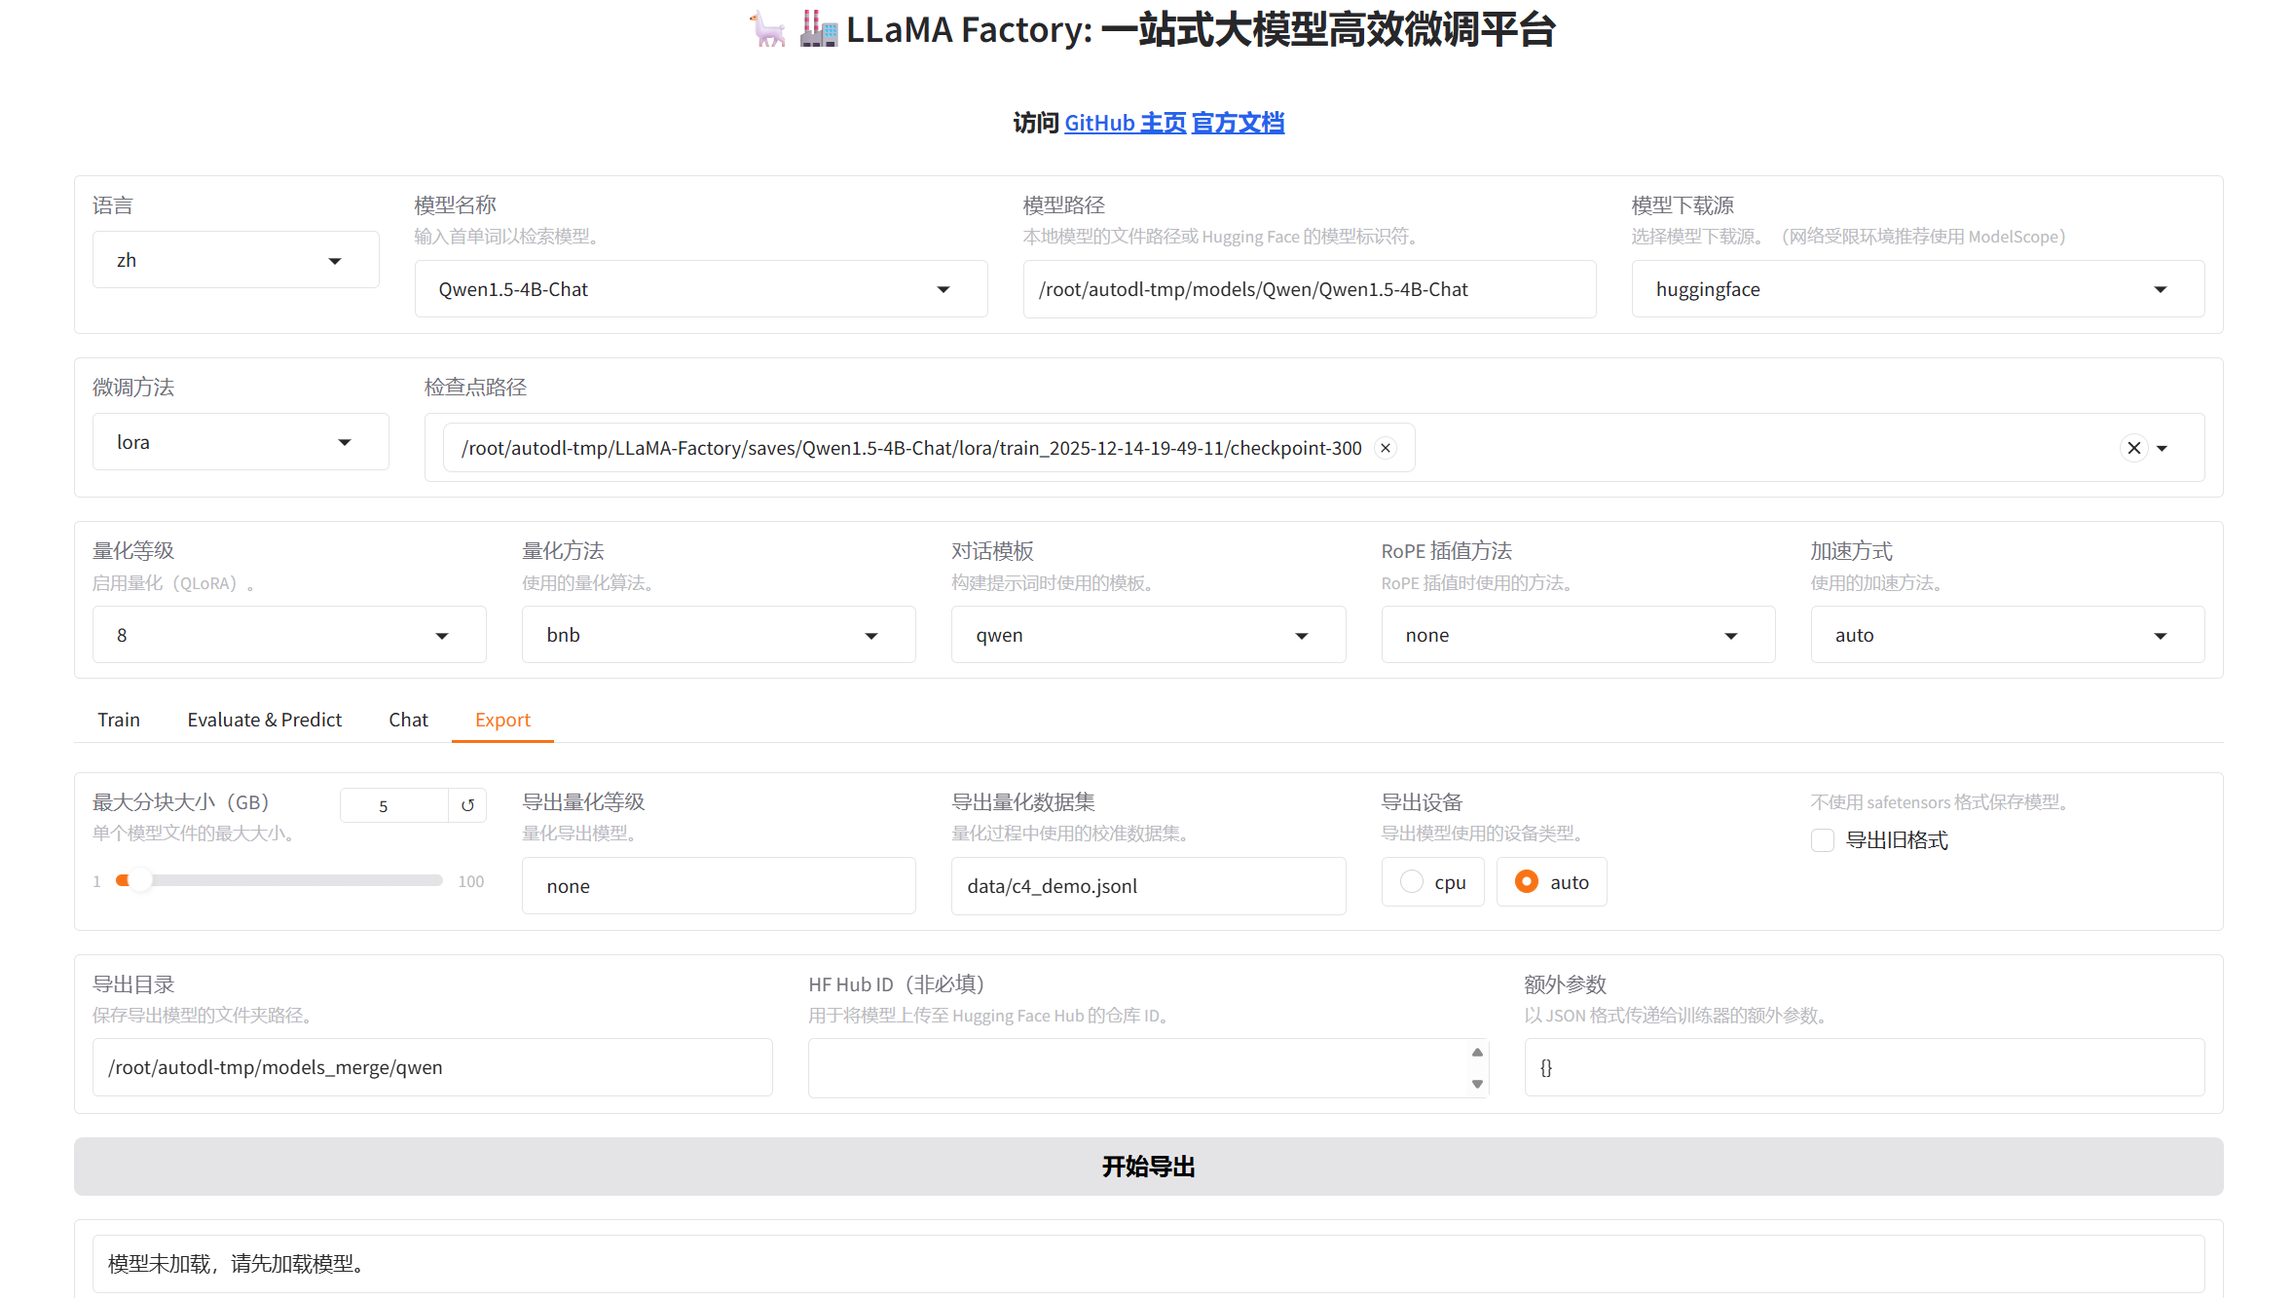The height and width of the screenshot is (1298, 2294).
Task: Switch to the Train tab
Action: (119, 720)
